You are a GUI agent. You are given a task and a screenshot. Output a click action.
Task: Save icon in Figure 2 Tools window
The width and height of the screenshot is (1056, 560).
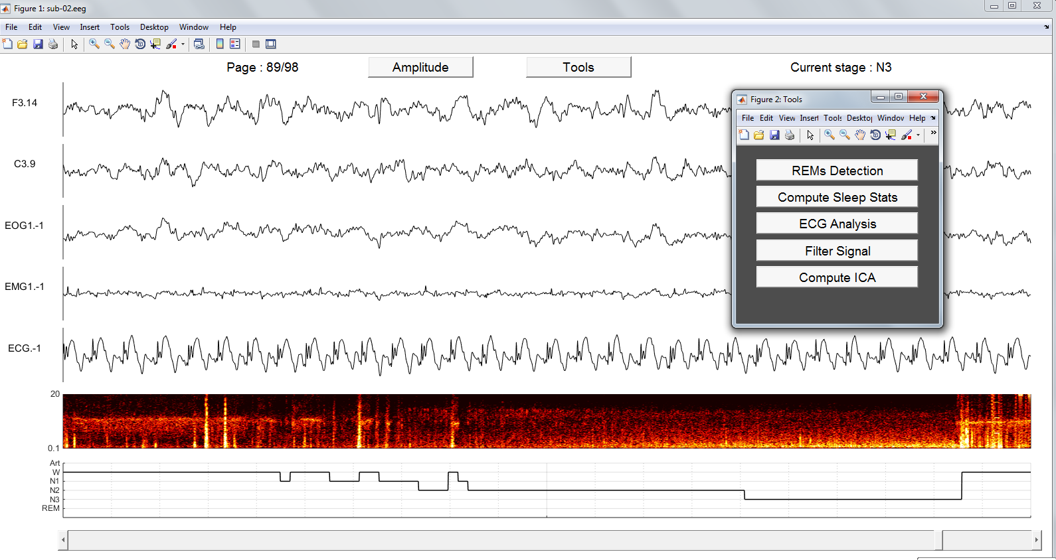[774, 135]
